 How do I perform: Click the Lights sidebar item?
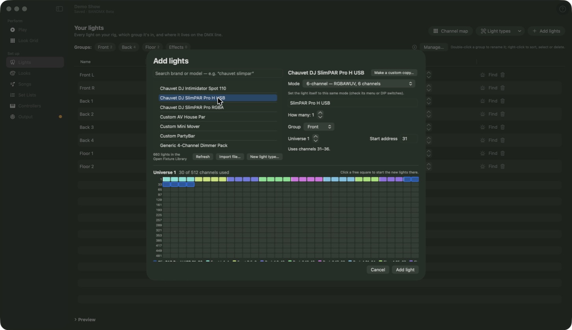coord(35,62)
